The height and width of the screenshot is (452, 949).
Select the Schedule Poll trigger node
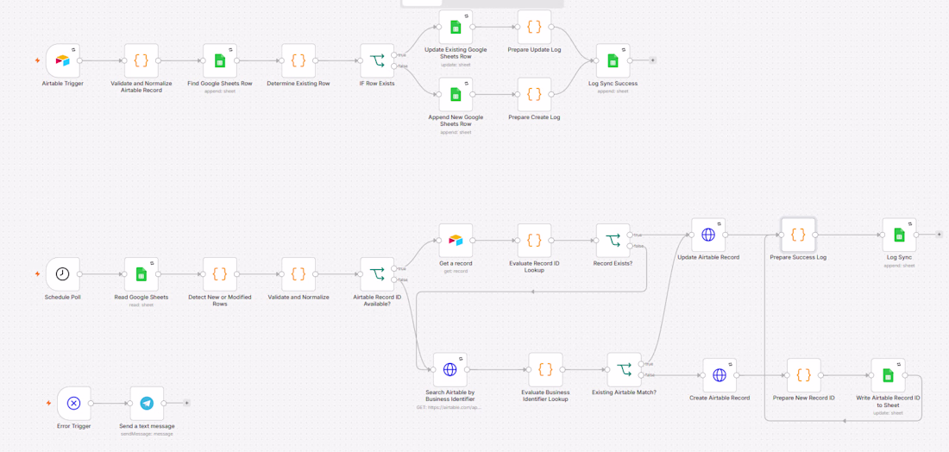[x=62, y=274]
